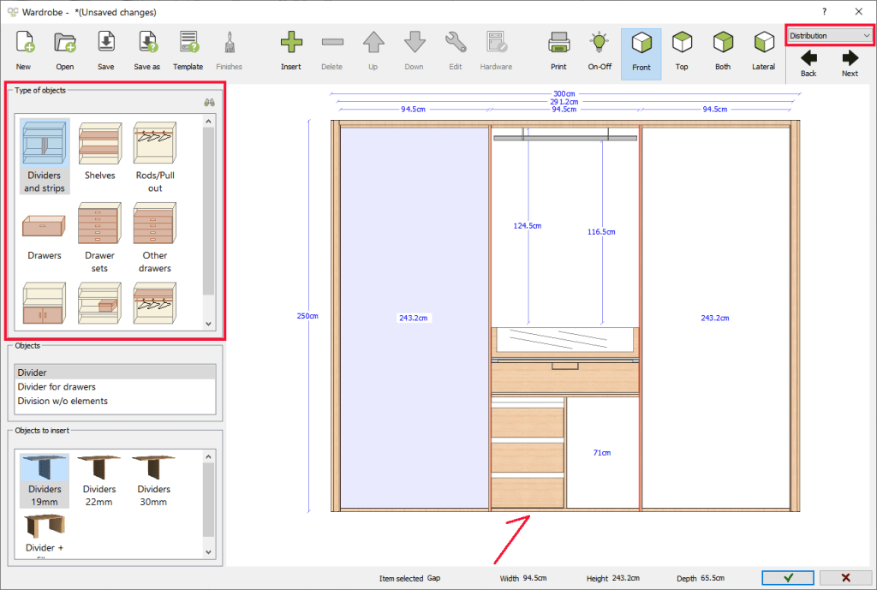The image size is (877, 590).
Task: Confirm with the green checkmark button
Action: click(x=788, y=578)
